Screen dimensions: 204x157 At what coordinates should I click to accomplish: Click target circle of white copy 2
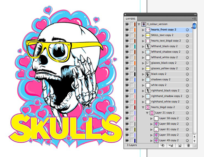[x=187, y=85]
